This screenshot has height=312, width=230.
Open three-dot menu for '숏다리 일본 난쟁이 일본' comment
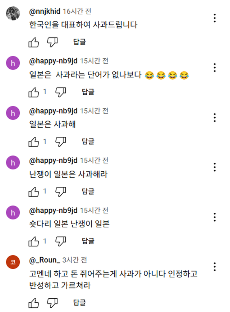point(215,217)
